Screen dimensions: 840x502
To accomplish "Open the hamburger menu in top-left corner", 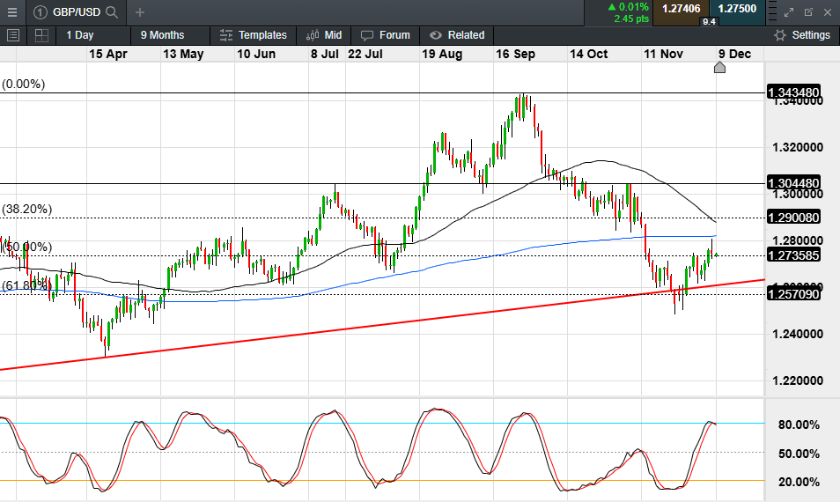I will point(12,12).
